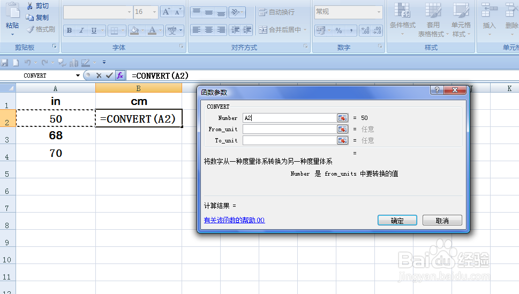This screenshot has height=294, width=519.
Task: Toggle underline formatting
Action: pyautogui.click(x=94, y=31)
